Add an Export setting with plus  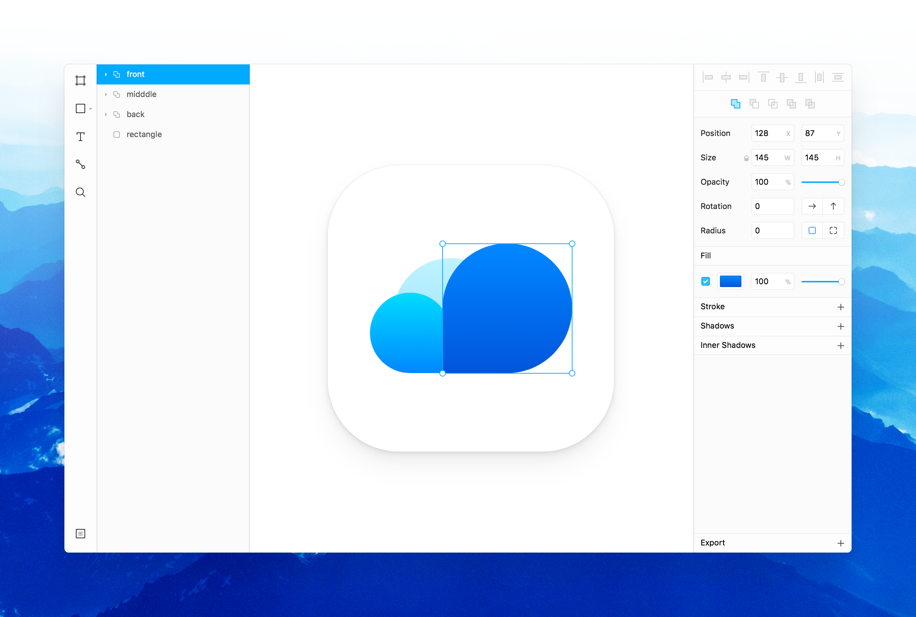coord(841,543)
